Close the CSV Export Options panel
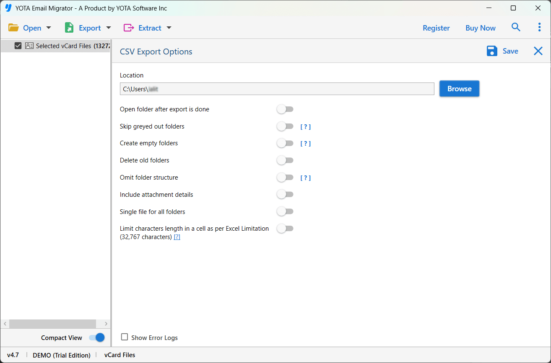 tap(538, 51)
